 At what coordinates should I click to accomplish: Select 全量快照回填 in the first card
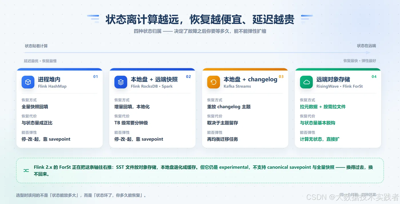click(x=35, y=107)
